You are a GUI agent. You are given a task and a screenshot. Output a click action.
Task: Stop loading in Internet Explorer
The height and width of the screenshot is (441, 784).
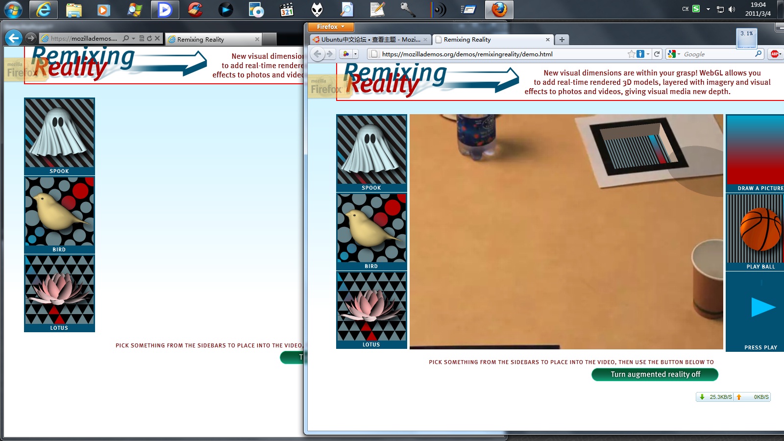[157, 38]
